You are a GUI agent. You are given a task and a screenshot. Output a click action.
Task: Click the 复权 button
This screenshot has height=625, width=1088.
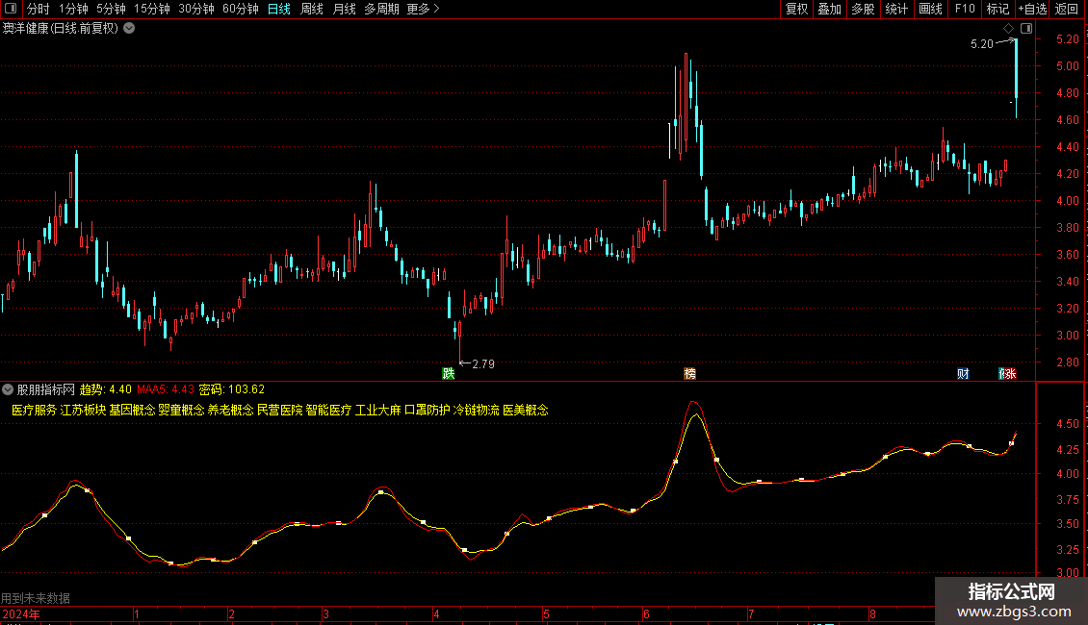click(x=796, y=9)
